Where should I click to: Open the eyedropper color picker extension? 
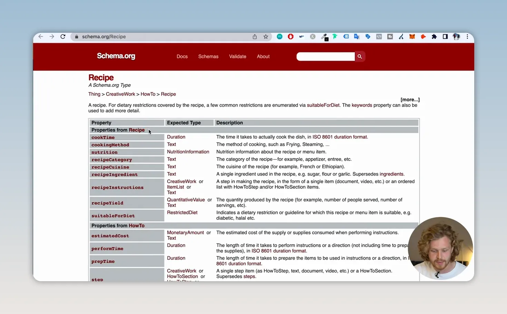point(324,37)
